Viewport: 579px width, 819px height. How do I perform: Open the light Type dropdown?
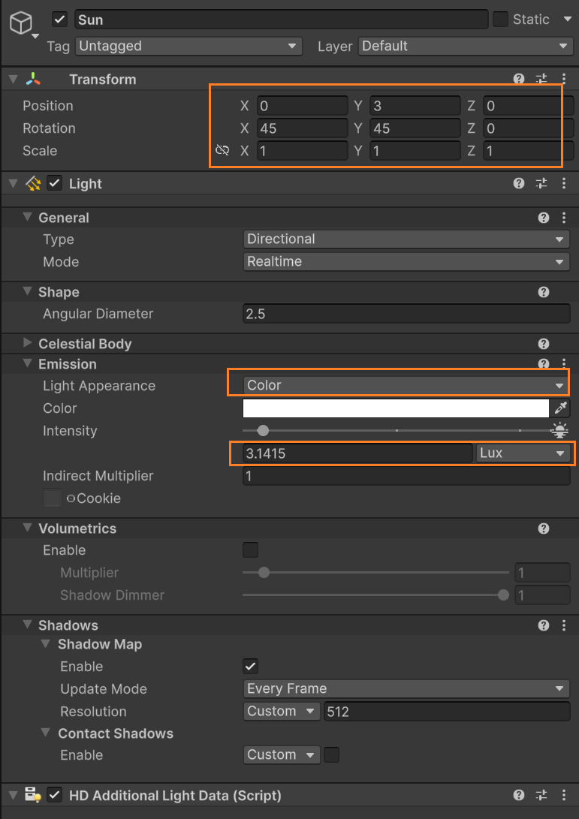tap(406, 239)
